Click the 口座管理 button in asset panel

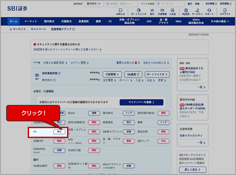[112, 75]
